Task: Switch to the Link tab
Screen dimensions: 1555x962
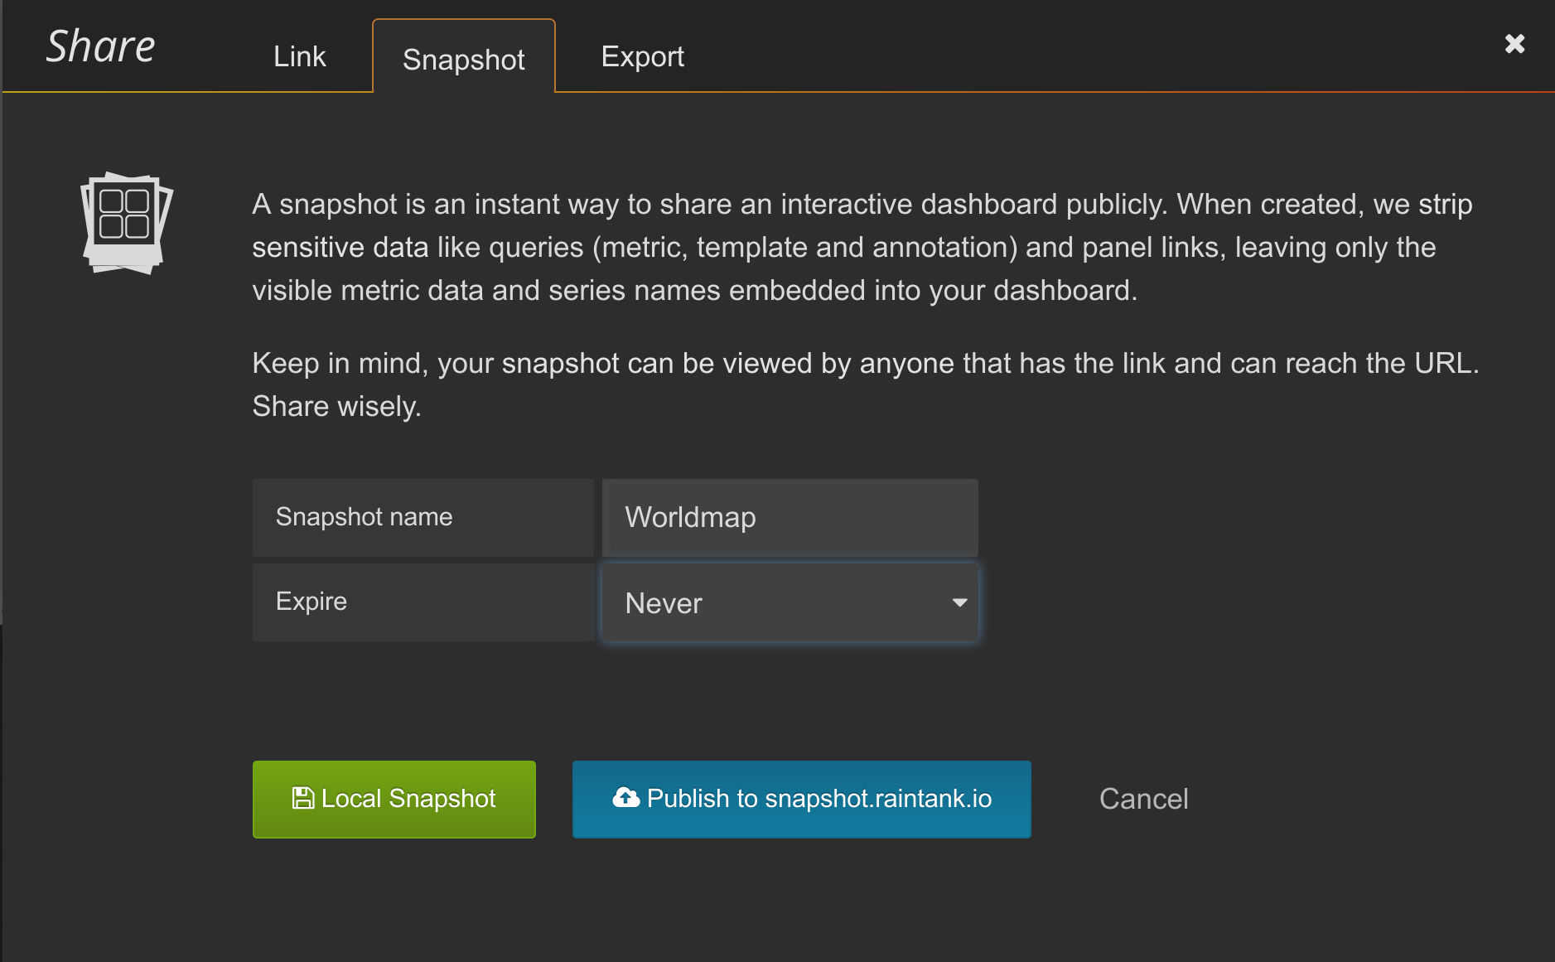Action: [x=299, y=56]
